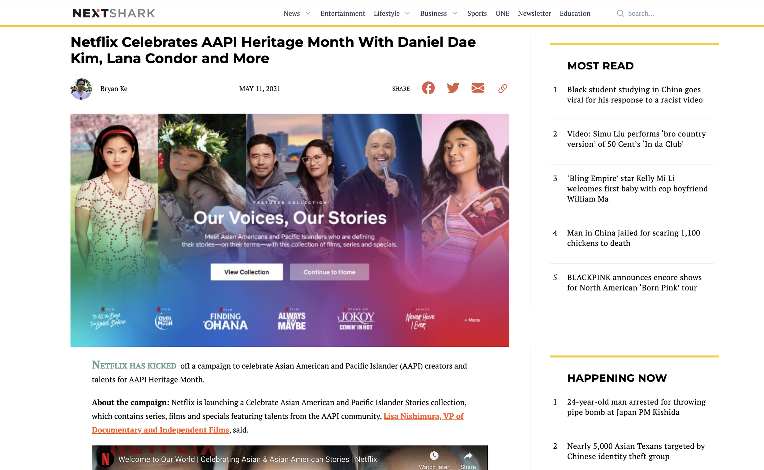Open the Lifestyle menu

[386, 13]
